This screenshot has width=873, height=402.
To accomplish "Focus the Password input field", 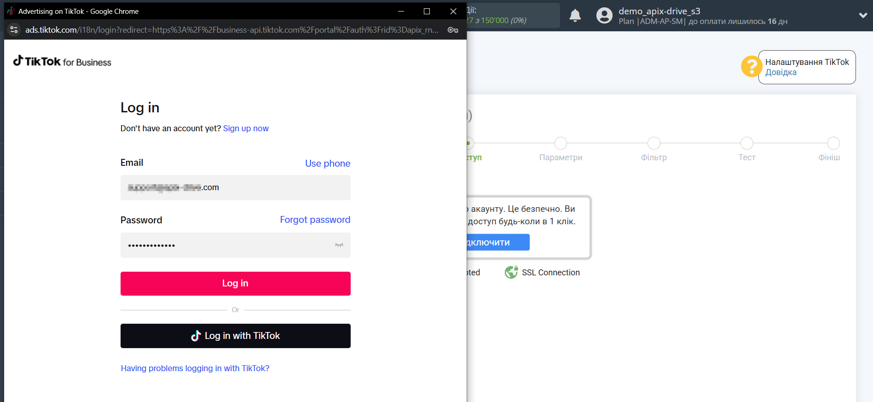I will [x=236, y=245].
